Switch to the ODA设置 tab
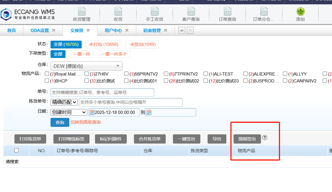This screenshot has height=192, width=332. click(40, 31)
